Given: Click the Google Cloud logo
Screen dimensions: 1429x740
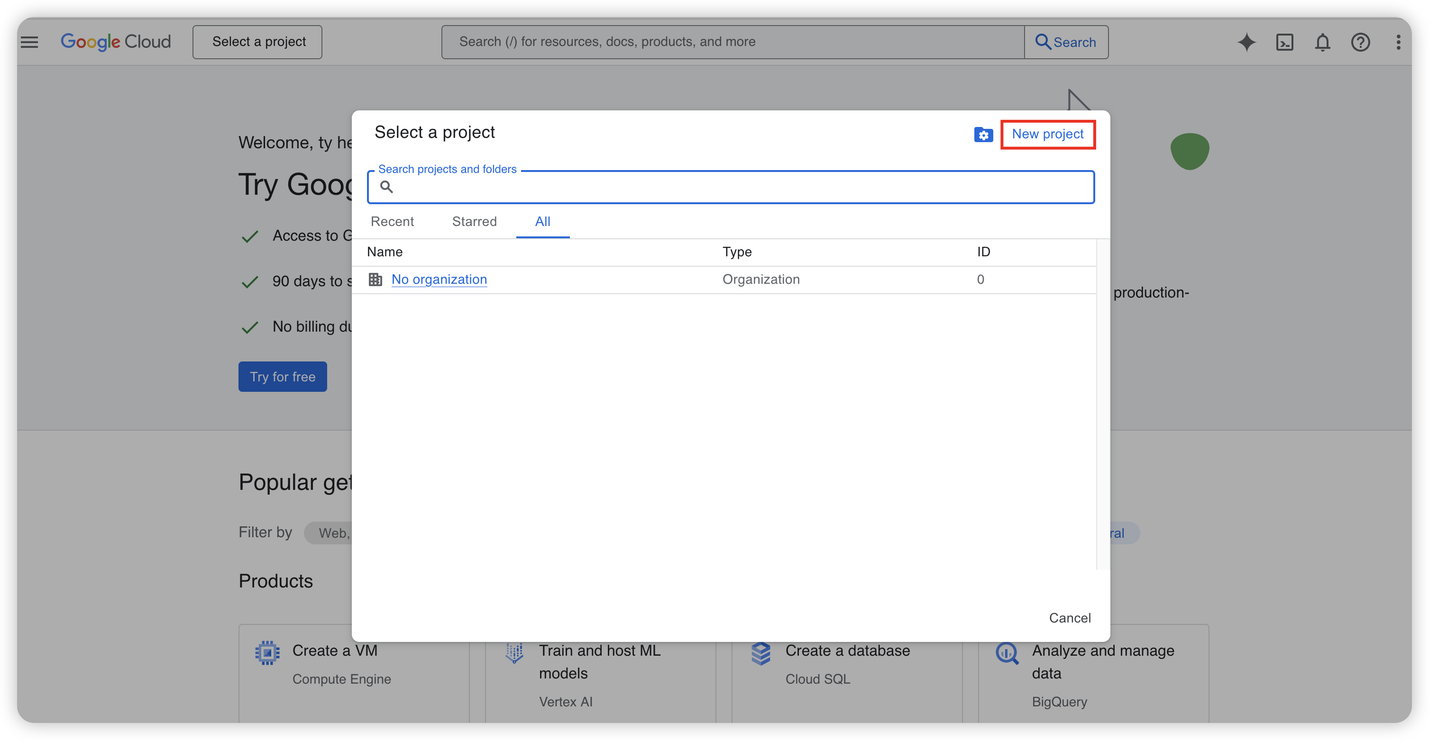Looking at the screenshot, I should point(115,42).
